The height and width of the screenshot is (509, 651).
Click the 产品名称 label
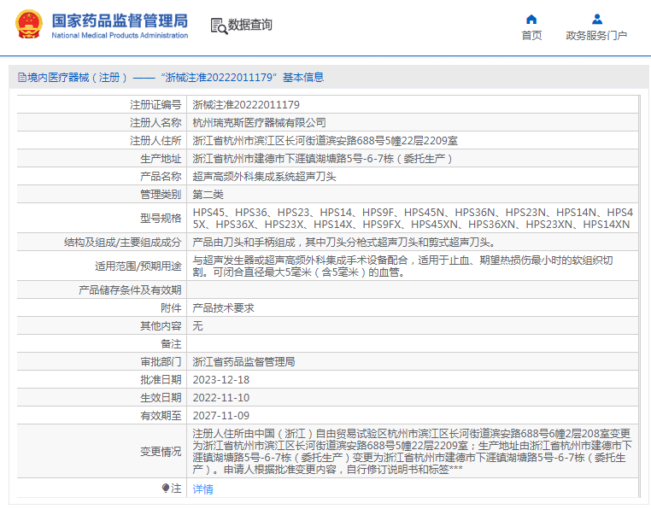pyautogui.click(x=161, y=177)
